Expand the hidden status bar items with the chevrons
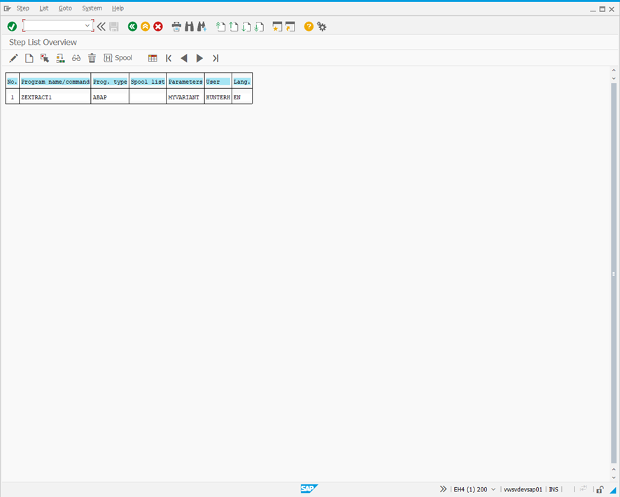Viewport: 620px width, 497px height. tap(443, 489)
